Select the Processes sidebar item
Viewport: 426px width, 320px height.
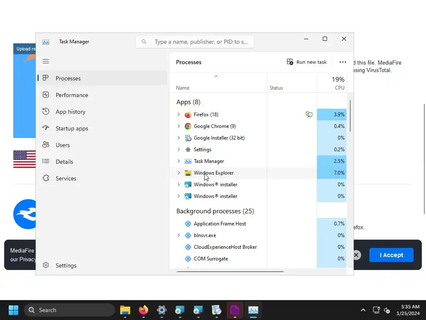click(102, 78)
